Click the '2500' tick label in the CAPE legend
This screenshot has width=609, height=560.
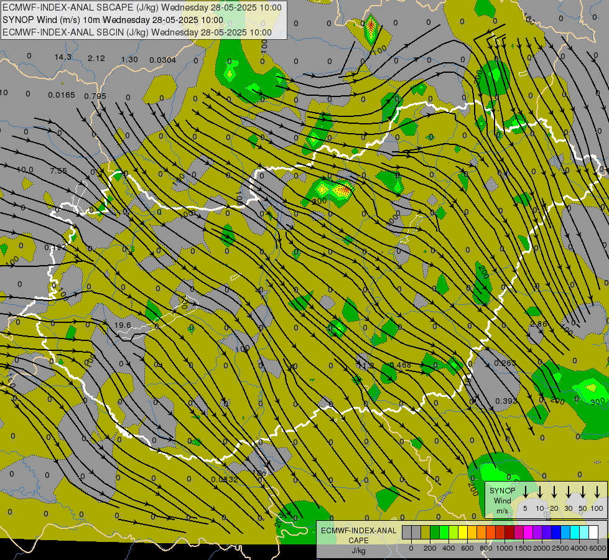coord(561,548)
